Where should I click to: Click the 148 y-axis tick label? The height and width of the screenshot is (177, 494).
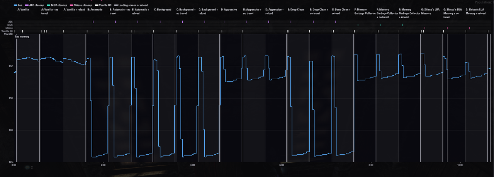10,130
